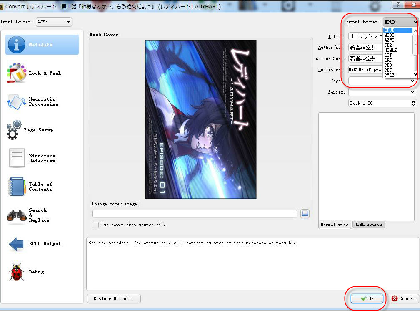Choose PDF in output format list

pyautogui.click(x=398, y=70)
